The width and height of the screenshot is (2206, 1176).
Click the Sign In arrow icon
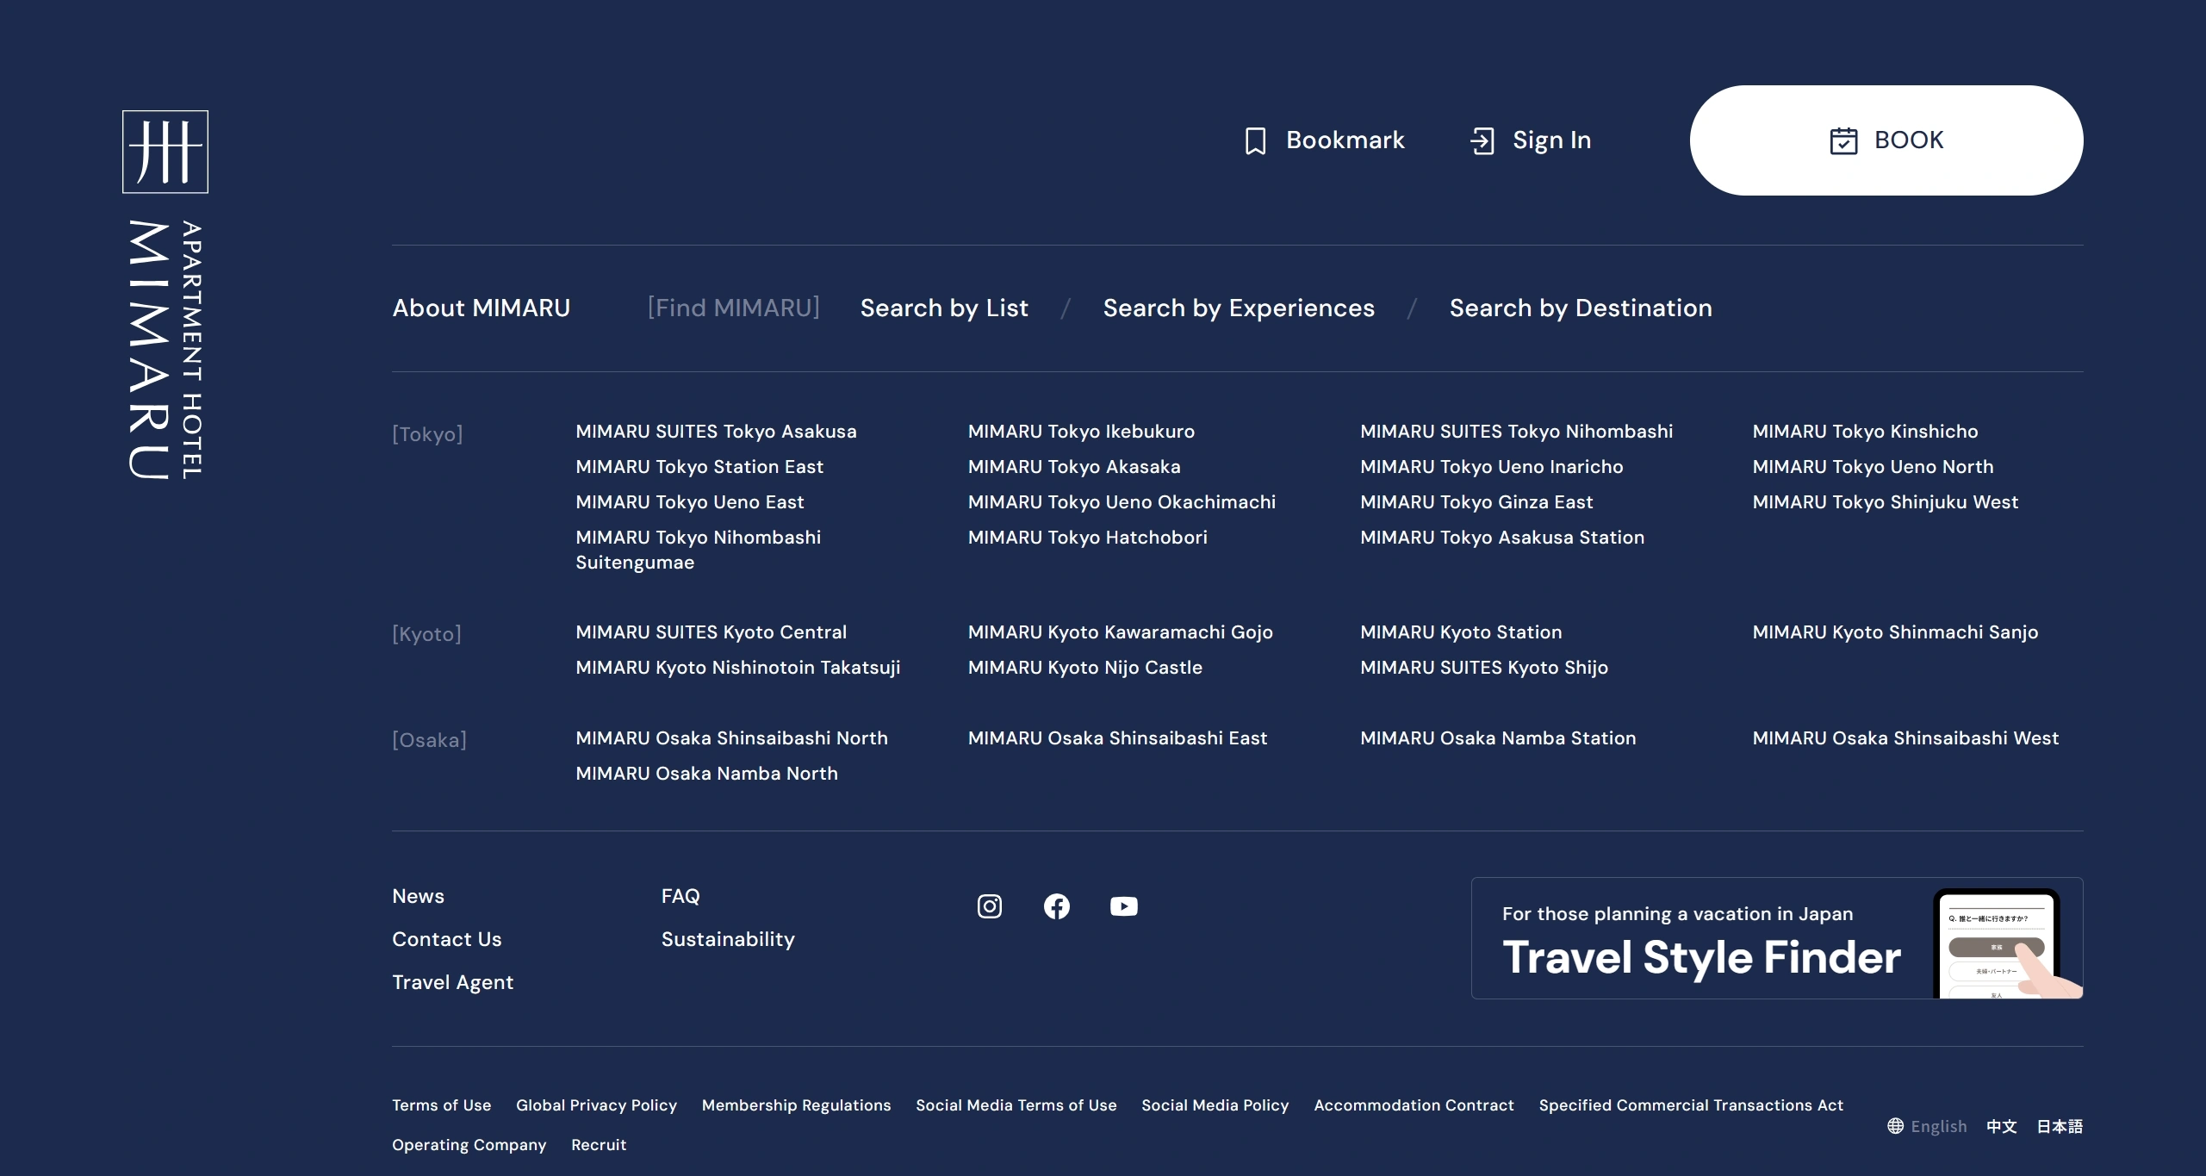tap(1482, 140)
